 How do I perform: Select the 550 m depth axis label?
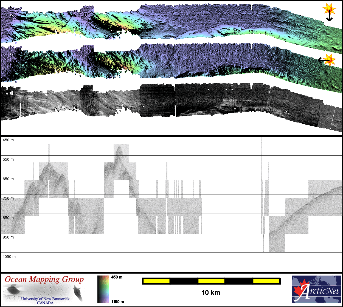8,159
